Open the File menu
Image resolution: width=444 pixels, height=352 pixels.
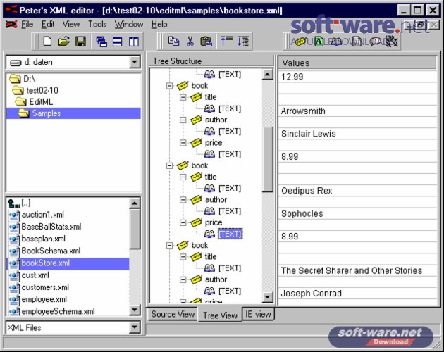pos(27,25)
